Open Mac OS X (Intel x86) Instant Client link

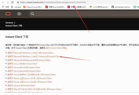[34, 89]
